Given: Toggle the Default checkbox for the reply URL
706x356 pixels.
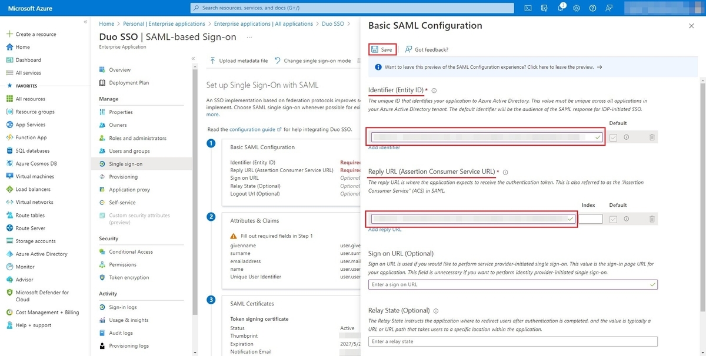Looking at the screenshot, I should click(x=614, y=219).
